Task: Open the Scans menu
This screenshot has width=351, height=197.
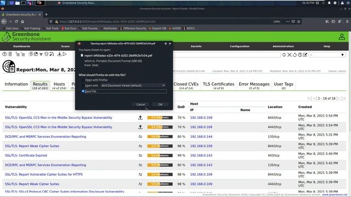Action: click(x=65, y=47)
